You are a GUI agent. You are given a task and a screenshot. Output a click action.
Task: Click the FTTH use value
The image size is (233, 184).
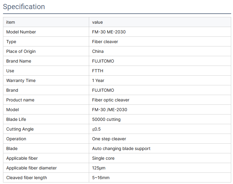[98, 71]
